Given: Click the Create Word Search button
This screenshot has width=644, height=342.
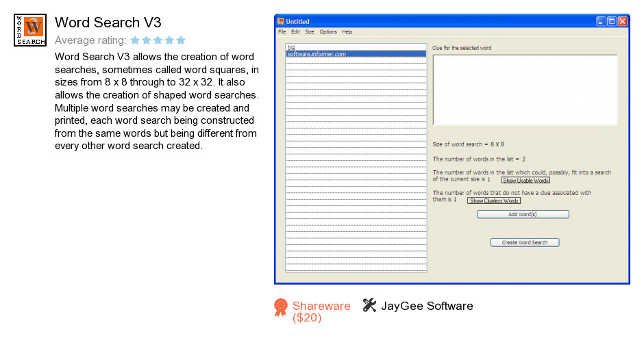Looking at the screenshot, I should click(525, 242).
